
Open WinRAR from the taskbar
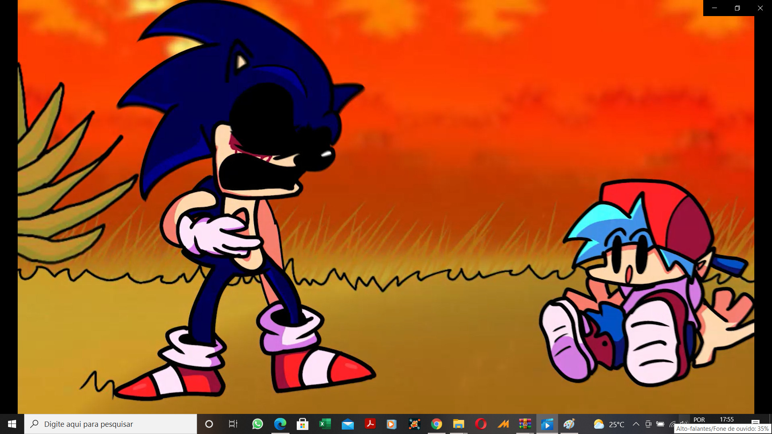tap(525, 424)
